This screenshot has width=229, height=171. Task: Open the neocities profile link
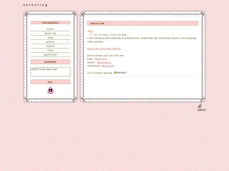click(x=104, y=49)
